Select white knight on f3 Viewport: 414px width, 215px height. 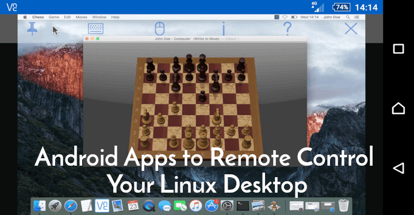pos(217,116)
